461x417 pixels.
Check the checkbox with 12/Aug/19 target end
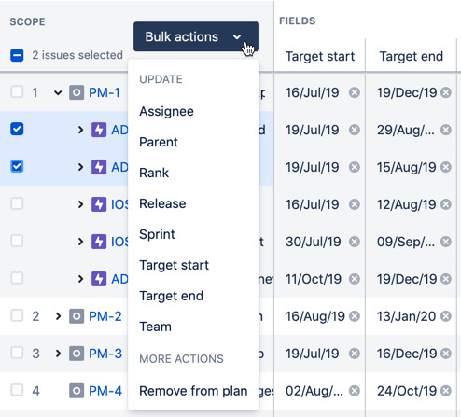coord(17,203)
